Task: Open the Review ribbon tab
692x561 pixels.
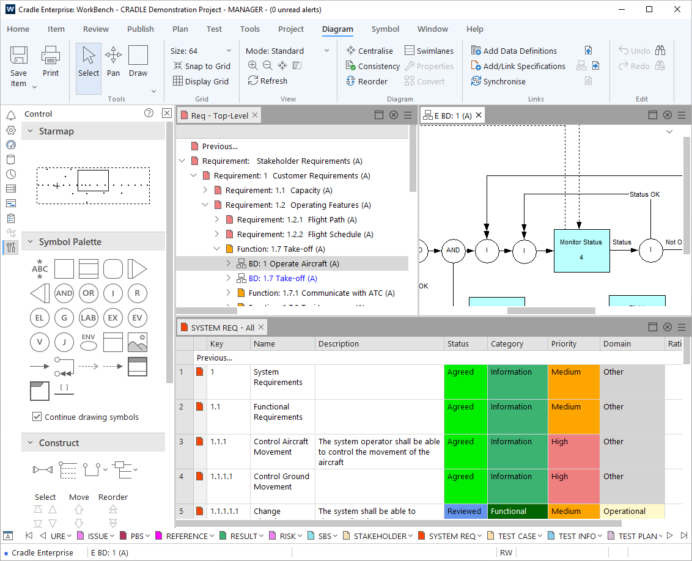Action: pos(96,29)
